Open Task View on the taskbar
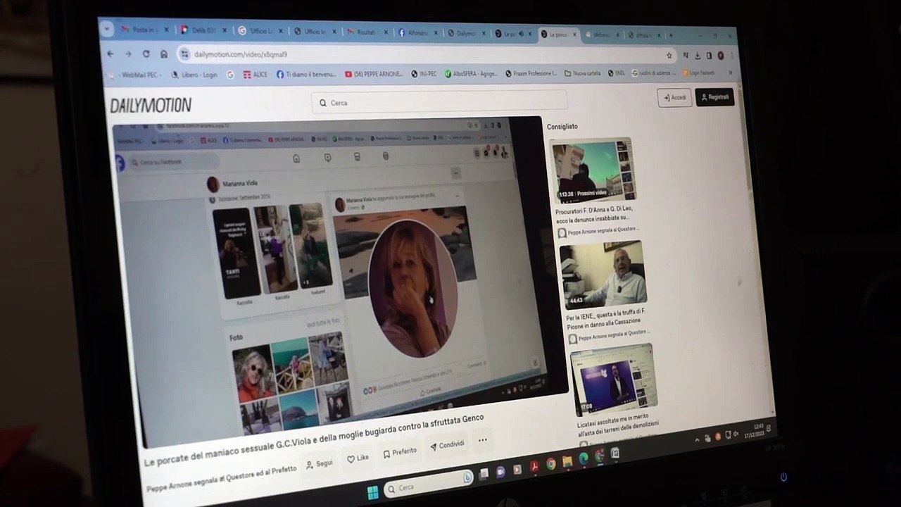 (x=485, y=474)
